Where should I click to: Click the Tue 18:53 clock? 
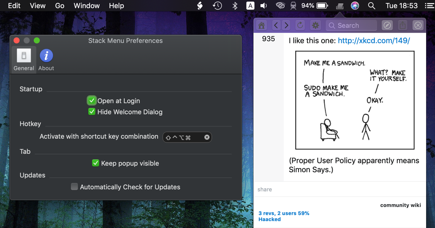point(401,5)
